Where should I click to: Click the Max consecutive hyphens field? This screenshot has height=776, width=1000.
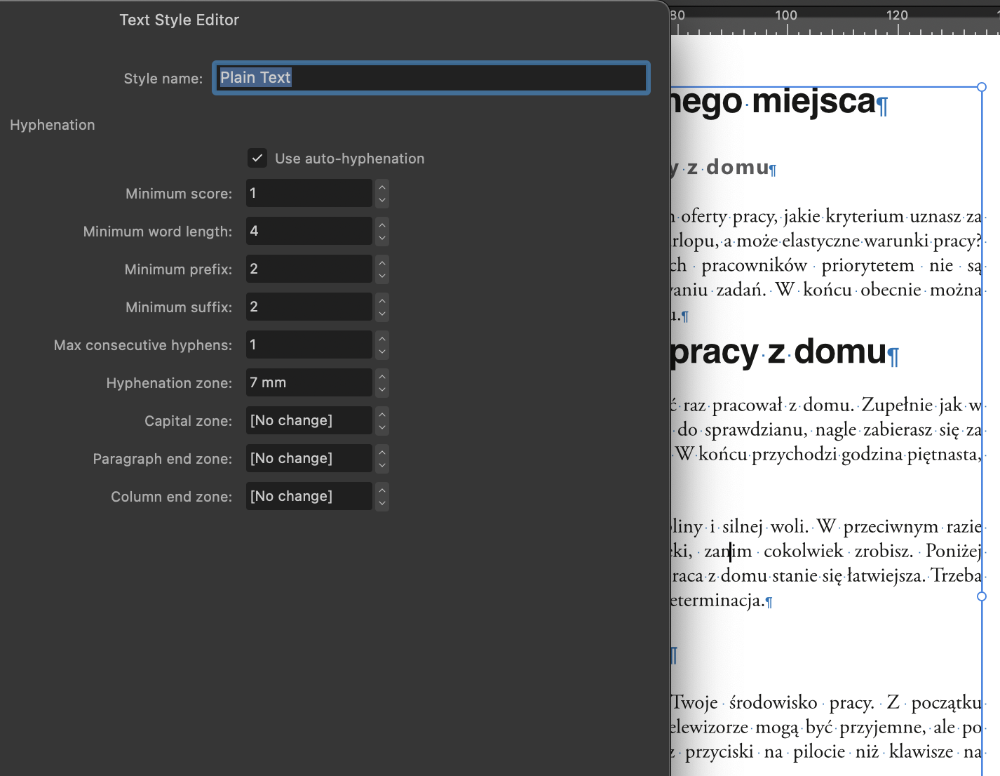click(309, 344)
